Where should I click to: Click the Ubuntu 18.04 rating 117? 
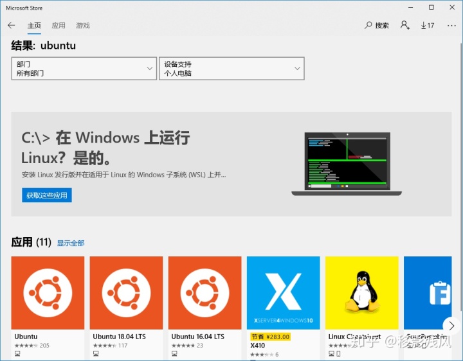pyautogui.click(x=110, y=346)
